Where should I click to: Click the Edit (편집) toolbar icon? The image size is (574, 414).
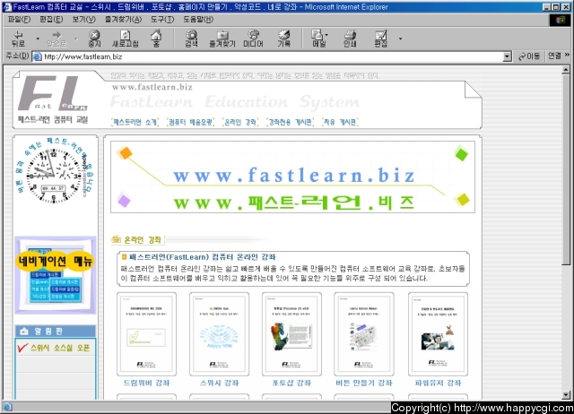point(380,39)
